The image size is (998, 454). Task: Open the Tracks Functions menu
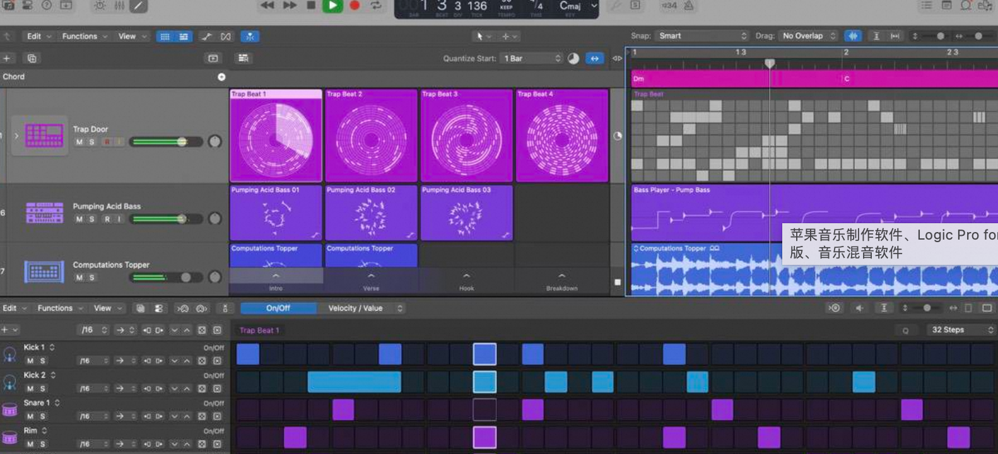pyautogui.click(x=85, y=37)
